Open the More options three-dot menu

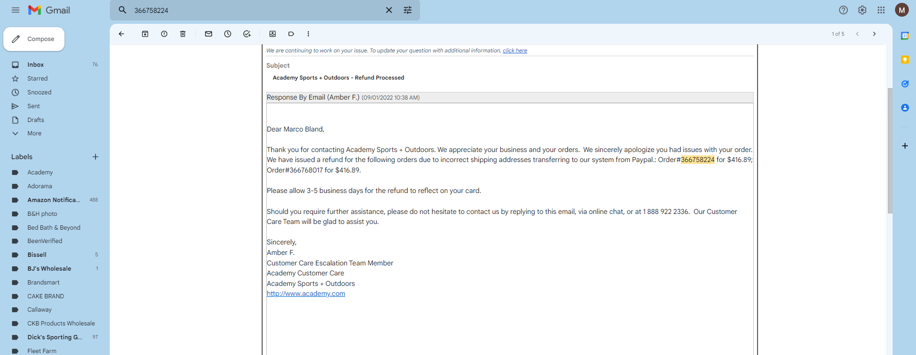point(308,34)
